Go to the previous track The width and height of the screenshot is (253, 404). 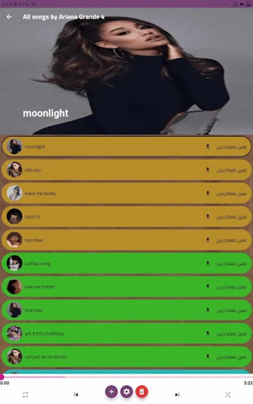point(76,395)
